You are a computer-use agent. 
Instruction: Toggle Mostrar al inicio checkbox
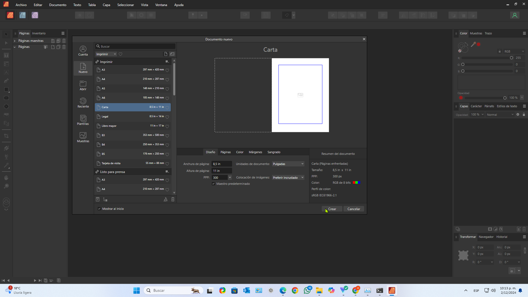pos(99,209)
